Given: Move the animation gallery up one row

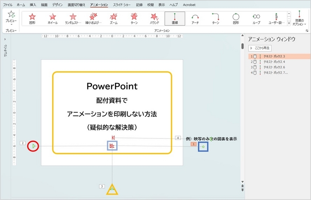Looking at the screenshot, I should (x=289, y=14).
